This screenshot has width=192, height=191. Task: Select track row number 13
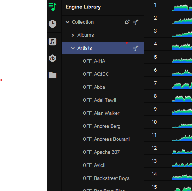coord(154,161)
